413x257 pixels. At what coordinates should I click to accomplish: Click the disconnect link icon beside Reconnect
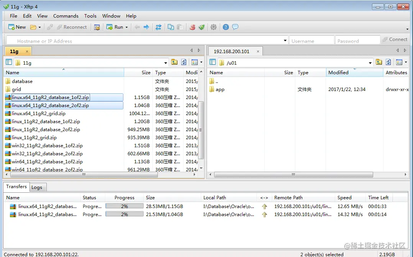pos(50,27)
